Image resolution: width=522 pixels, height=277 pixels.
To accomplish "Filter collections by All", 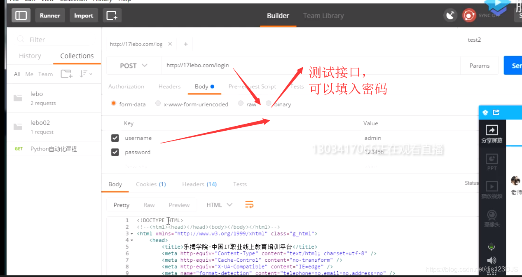I will pyautogui.click(x=17, y=74).
